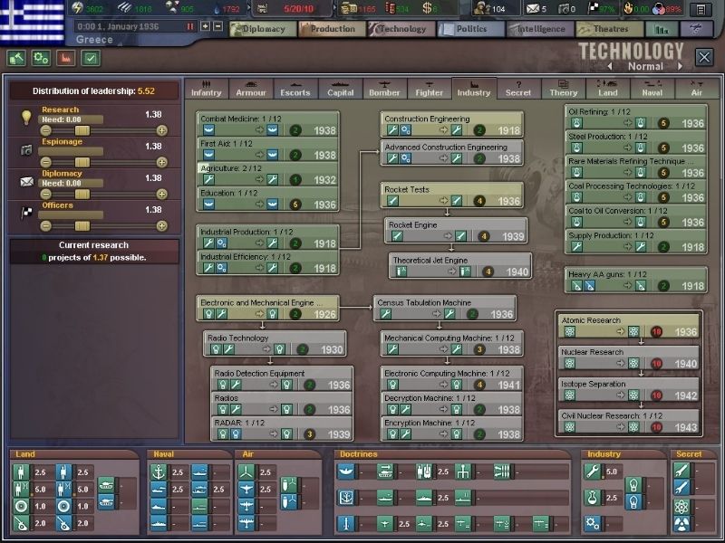Click the atom icon in bottom Secret panel
Image resolution: width=725 pixels, height=543 pixels.
[681, 507]
